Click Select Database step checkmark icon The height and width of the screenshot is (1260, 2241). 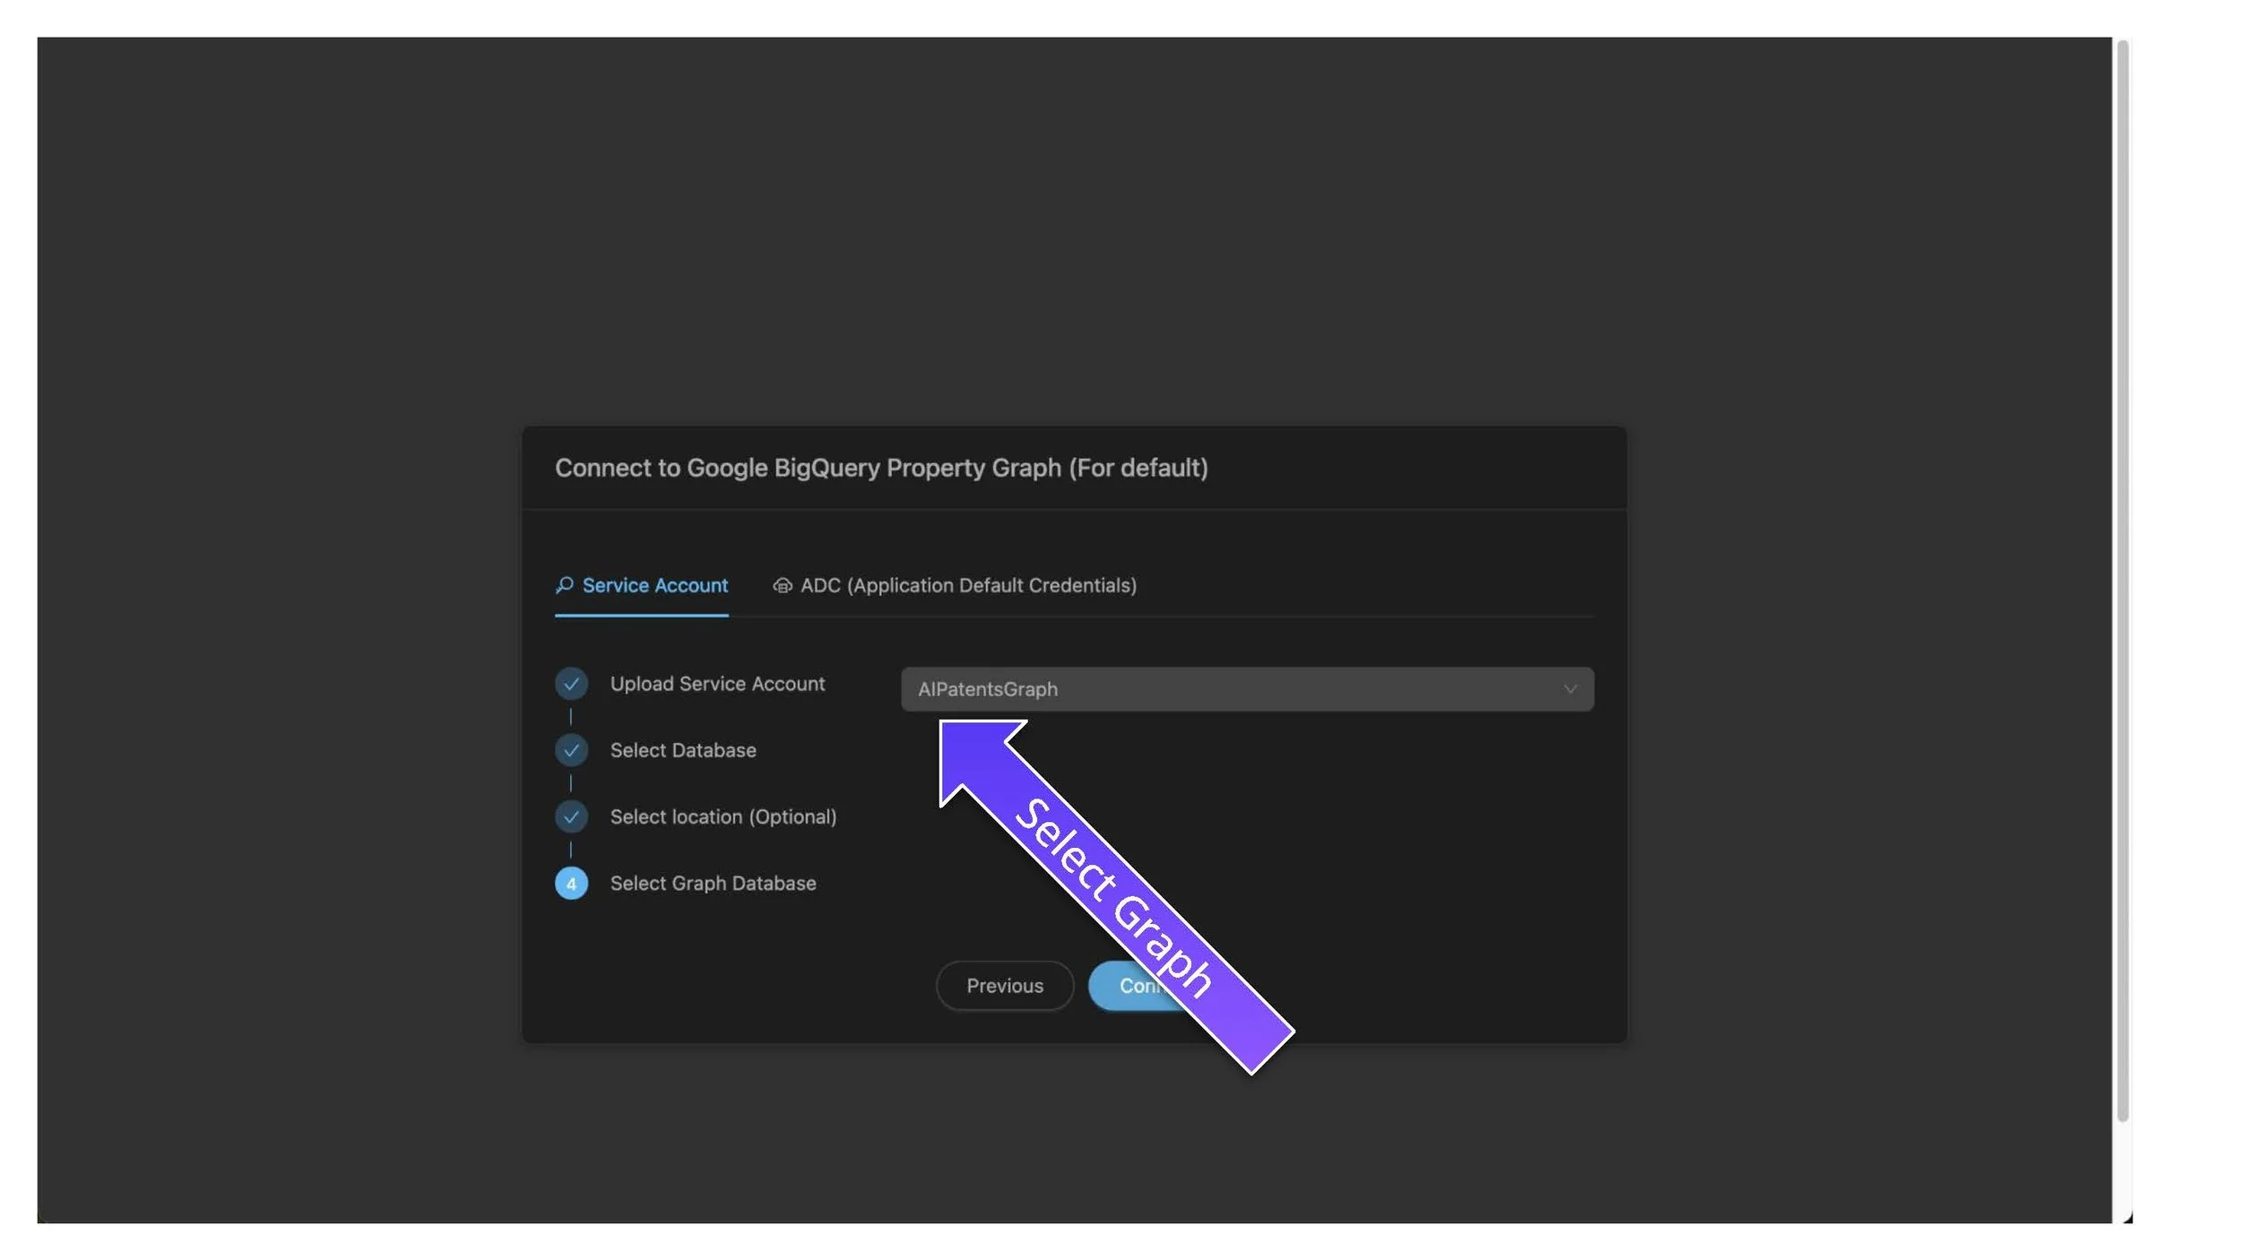(x=571, y=750)
